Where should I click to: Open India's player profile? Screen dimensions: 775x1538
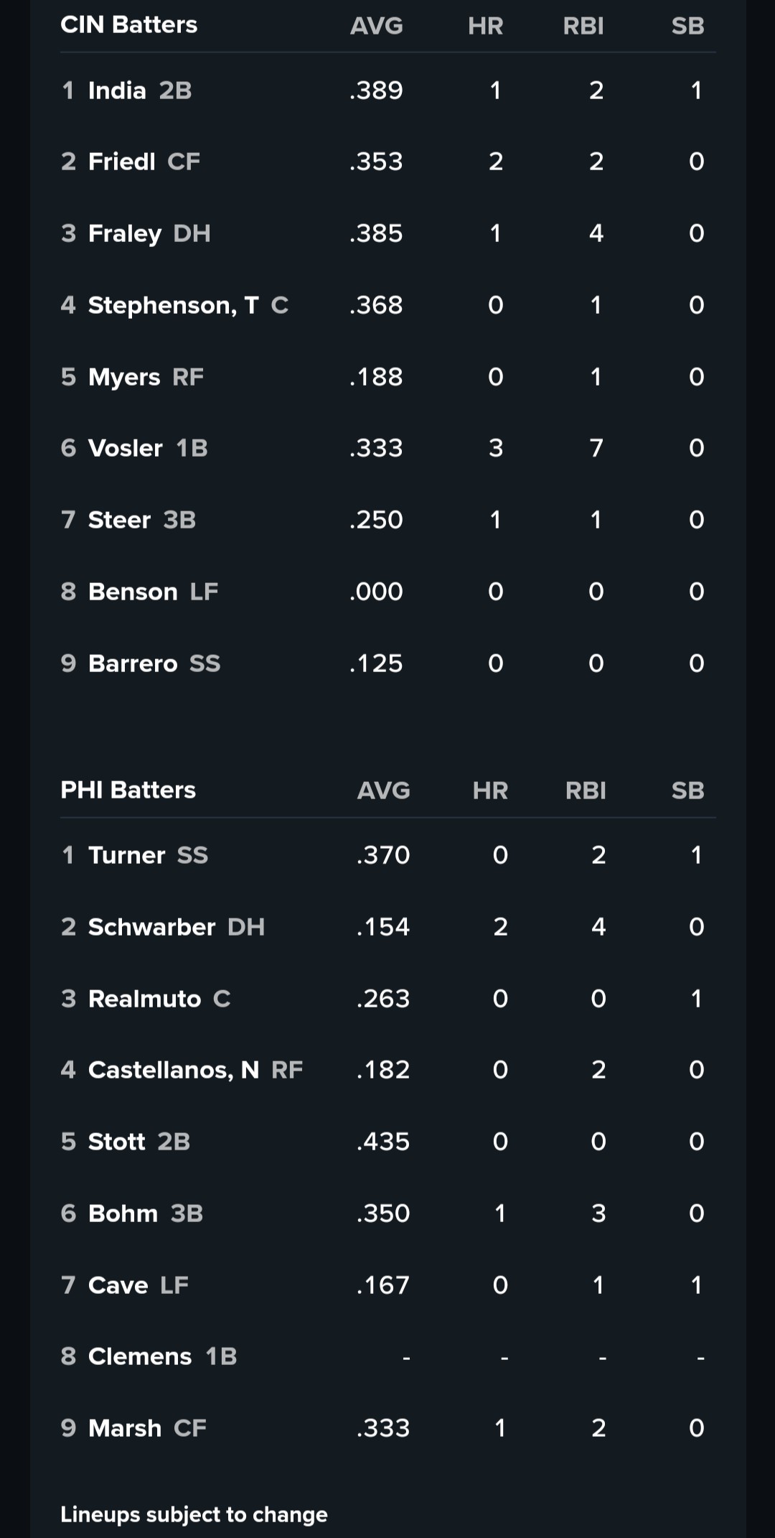click(x=117, y=90)
